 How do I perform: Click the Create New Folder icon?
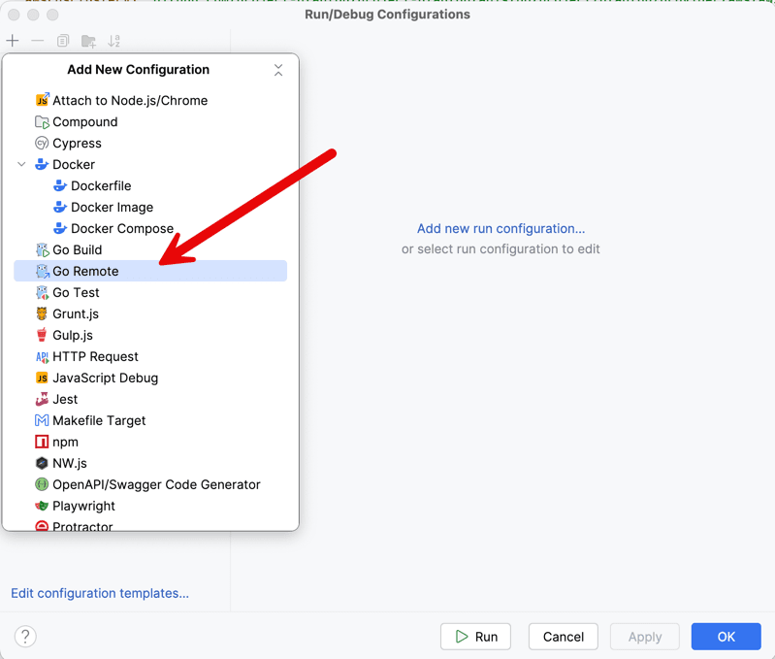click(x=88, y=41)
